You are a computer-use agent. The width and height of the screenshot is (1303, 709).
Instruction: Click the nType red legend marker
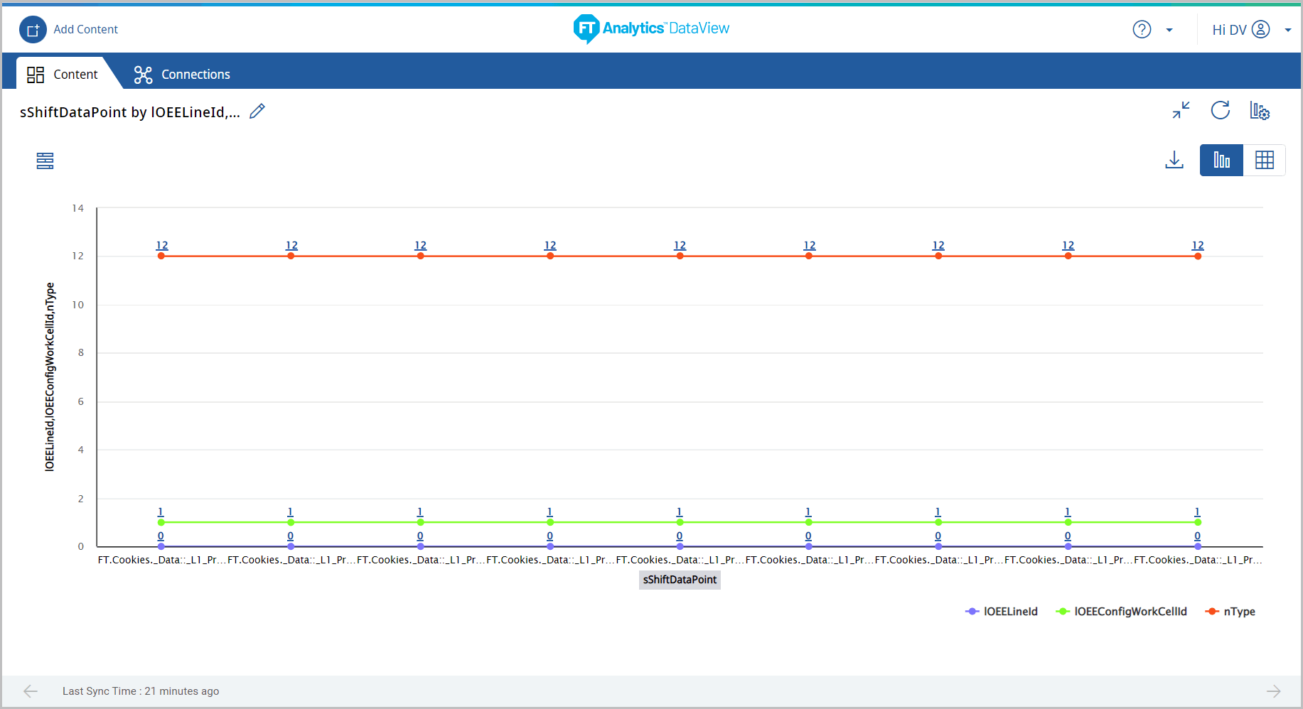click(1212, 612)
